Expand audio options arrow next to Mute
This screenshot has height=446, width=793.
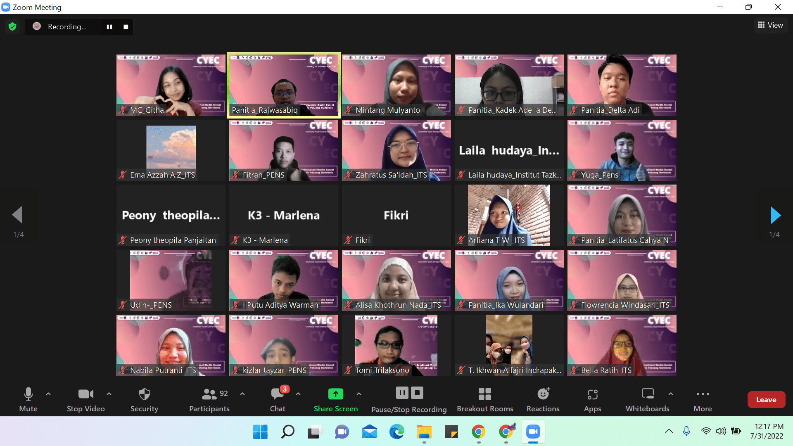[48, 394]
